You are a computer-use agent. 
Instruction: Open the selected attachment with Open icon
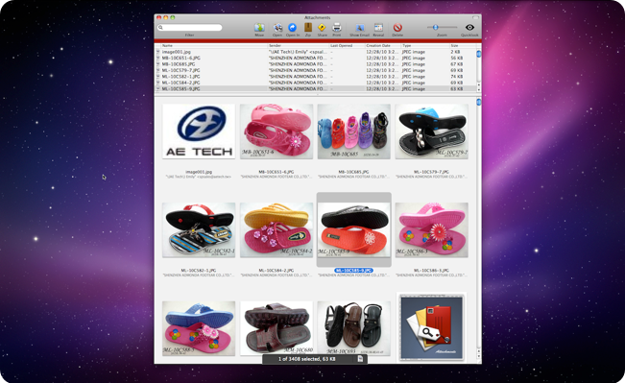pyautogui.click(x=277, y=28)
